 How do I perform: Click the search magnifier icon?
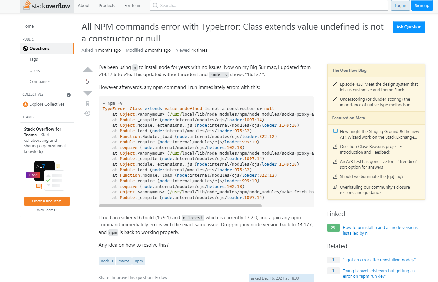click(155, 6)
